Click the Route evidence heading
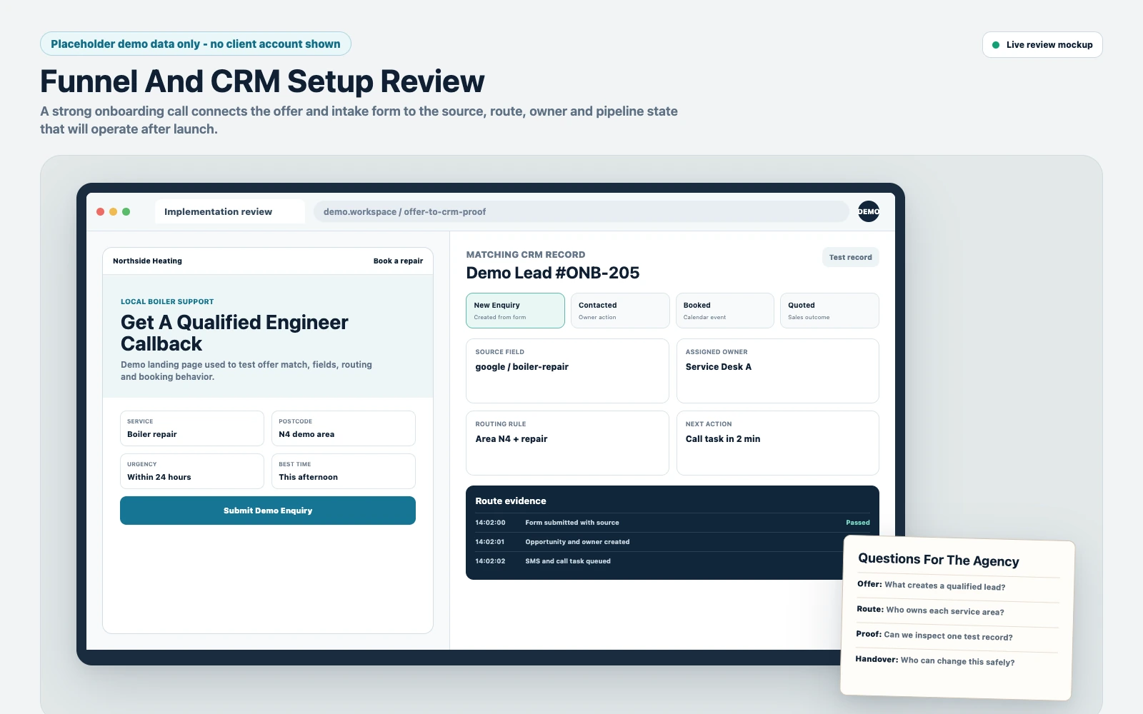Image resolution: width=1143 pixels, height=714 pixels. pos(511,501)
